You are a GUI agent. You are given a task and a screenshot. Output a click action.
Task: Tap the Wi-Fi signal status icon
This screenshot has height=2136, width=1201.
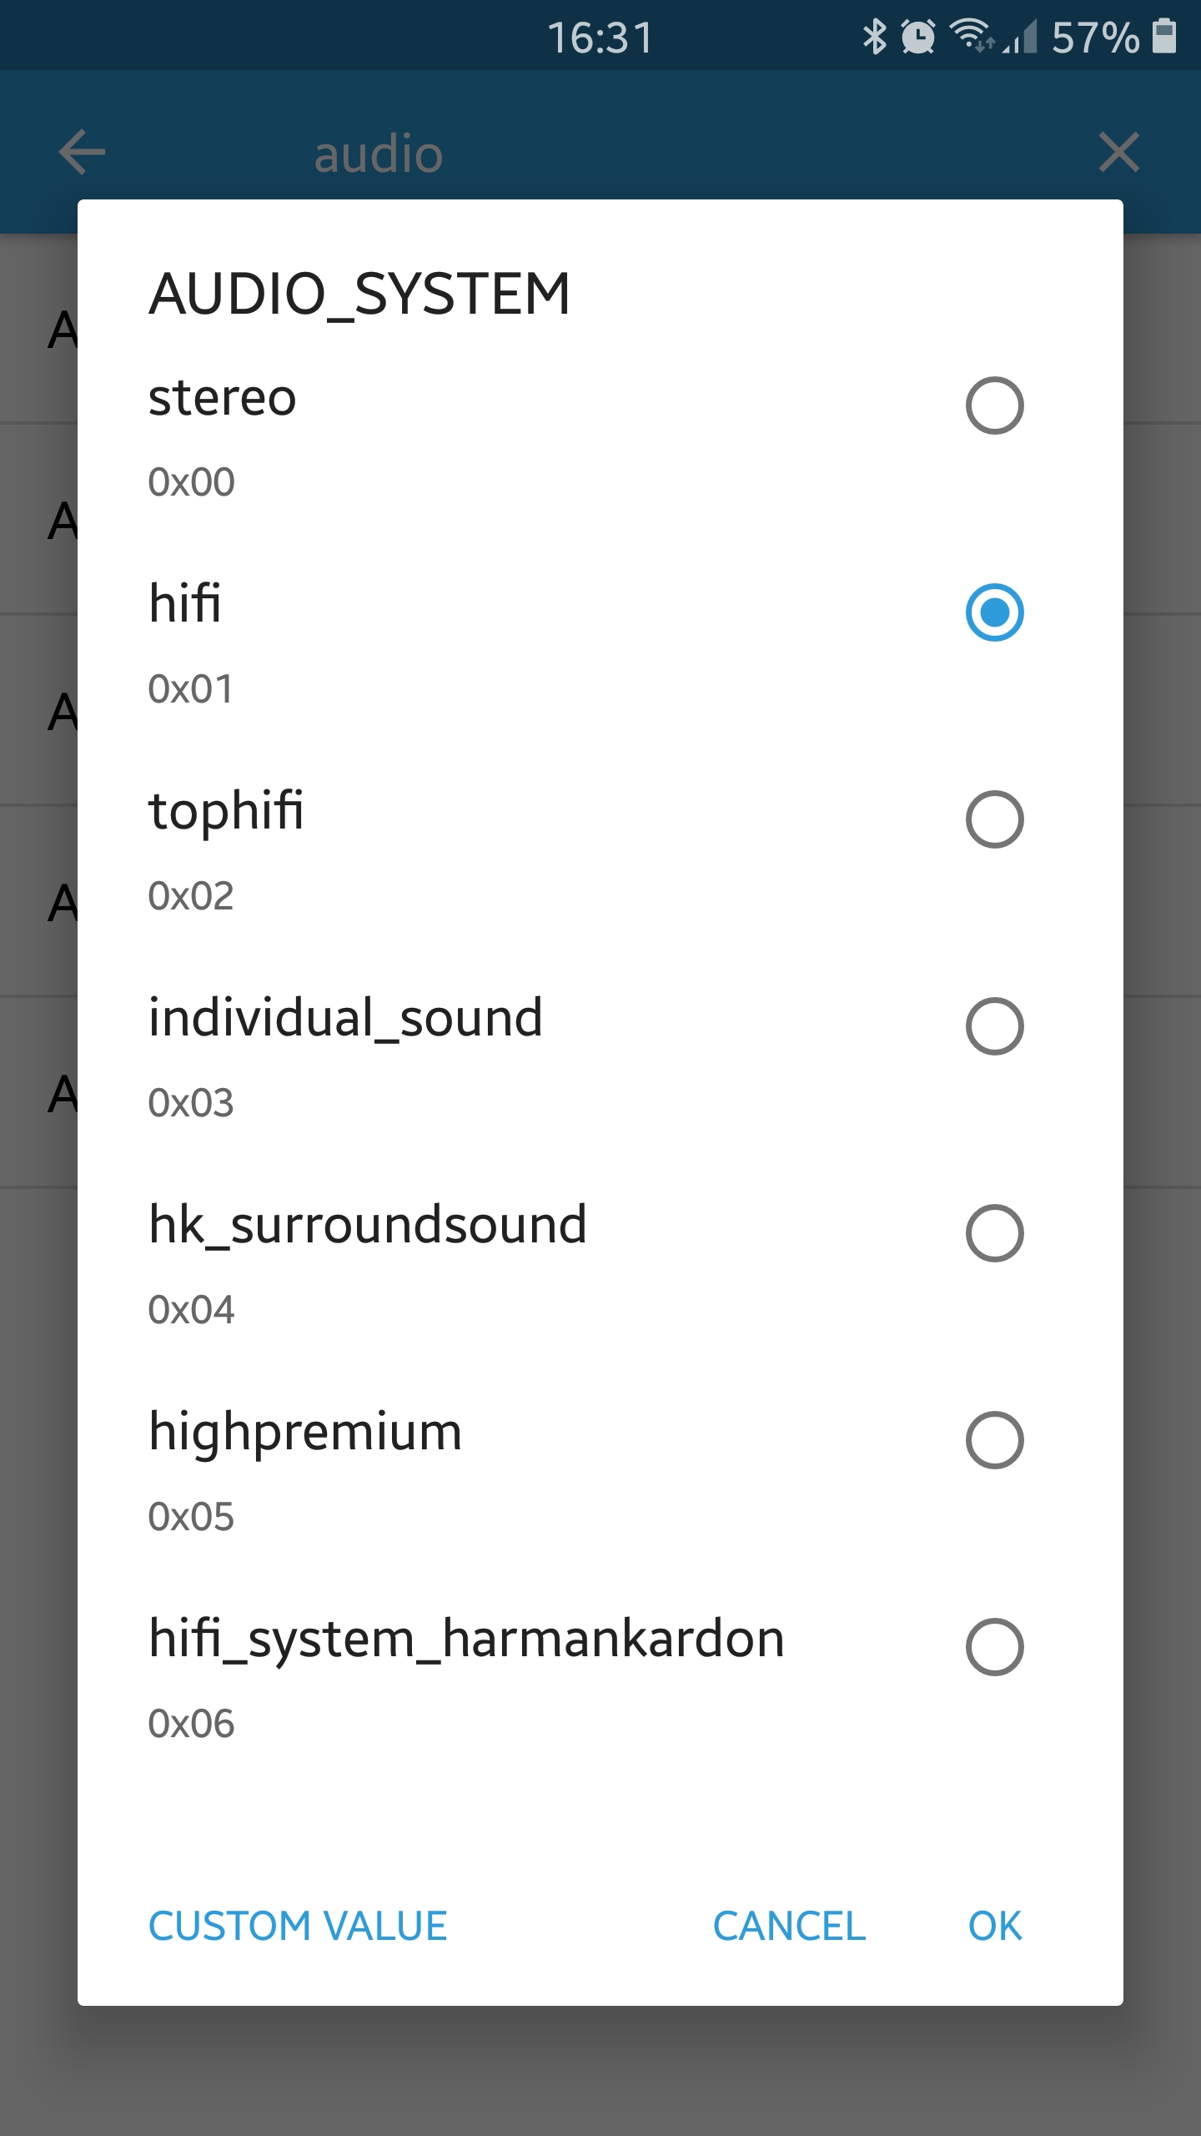tap(972, 35)
